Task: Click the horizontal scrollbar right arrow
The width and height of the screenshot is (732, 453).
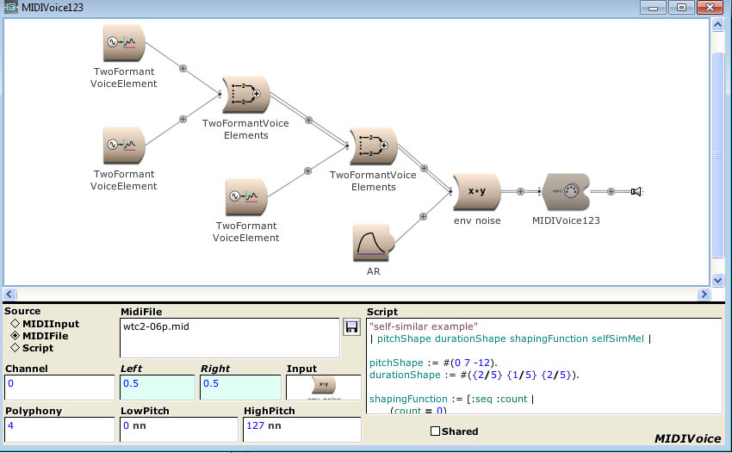Action: point(704,295)
